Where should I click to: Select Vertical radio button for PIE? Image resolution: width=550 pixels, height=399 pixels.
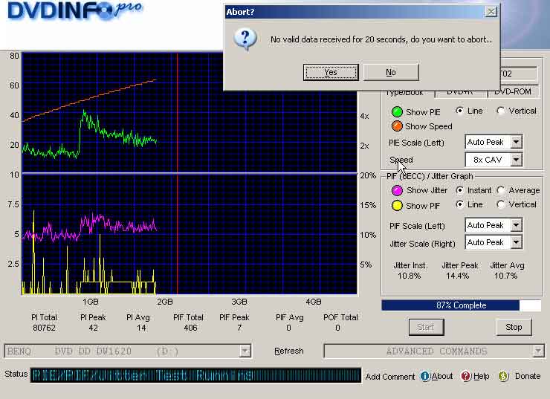tap(501, 111)
